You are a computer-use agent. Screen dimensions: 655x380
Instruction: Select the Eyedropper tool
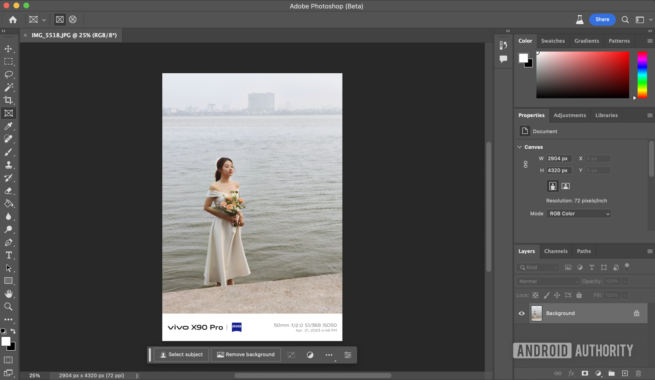[9, 126]
